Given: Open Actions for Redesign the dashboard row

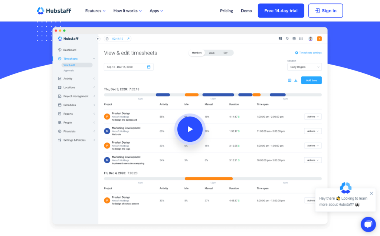Looking at the screenshot, I should 313,117.
